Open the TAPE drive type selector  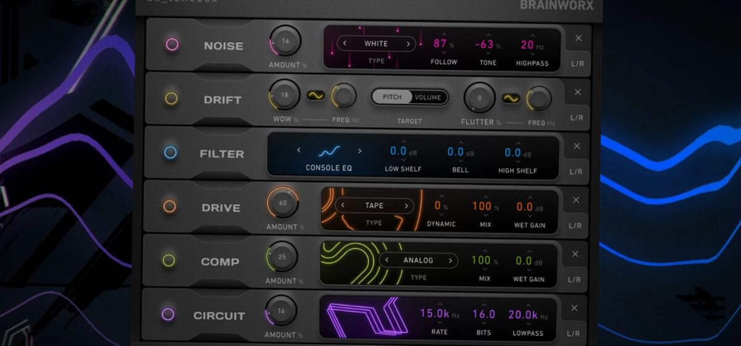pyautogui.click(x=375, y=206)
